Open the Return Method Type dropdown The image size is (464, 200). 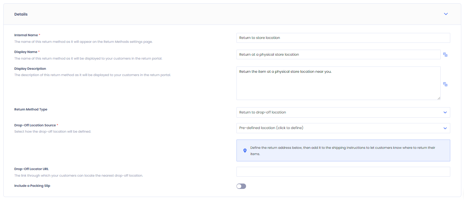click(343, 112)
